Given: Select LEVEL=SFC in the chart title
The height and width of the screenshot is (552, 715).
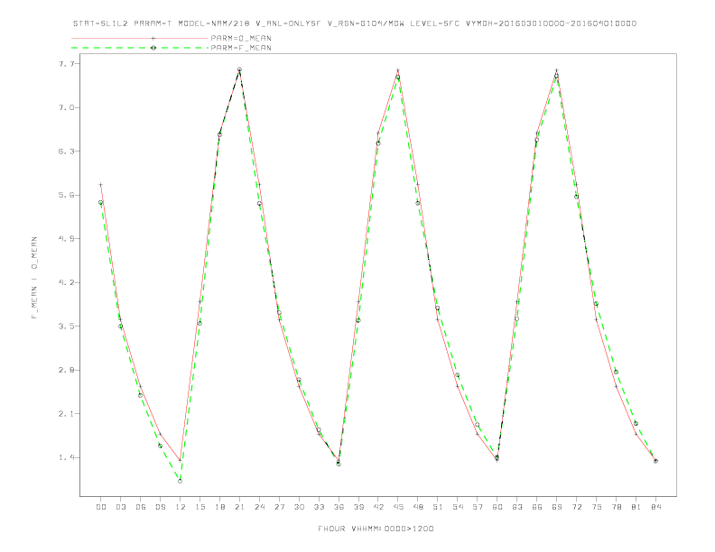Looking at the screenshot, I should tap(434, 23).
